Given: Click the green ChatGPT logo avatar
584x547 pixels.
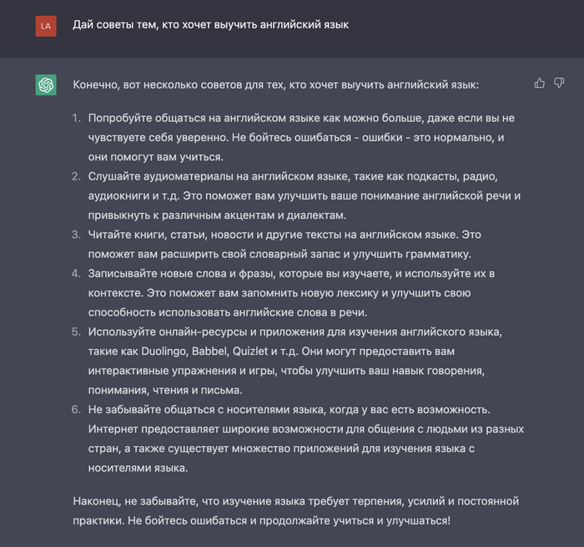Looking at the screenshot, I should (x=46, y=84).
